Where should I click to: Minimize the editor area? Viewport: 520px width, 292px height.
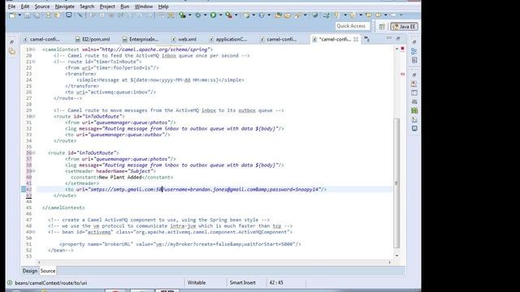click(388, 38)
